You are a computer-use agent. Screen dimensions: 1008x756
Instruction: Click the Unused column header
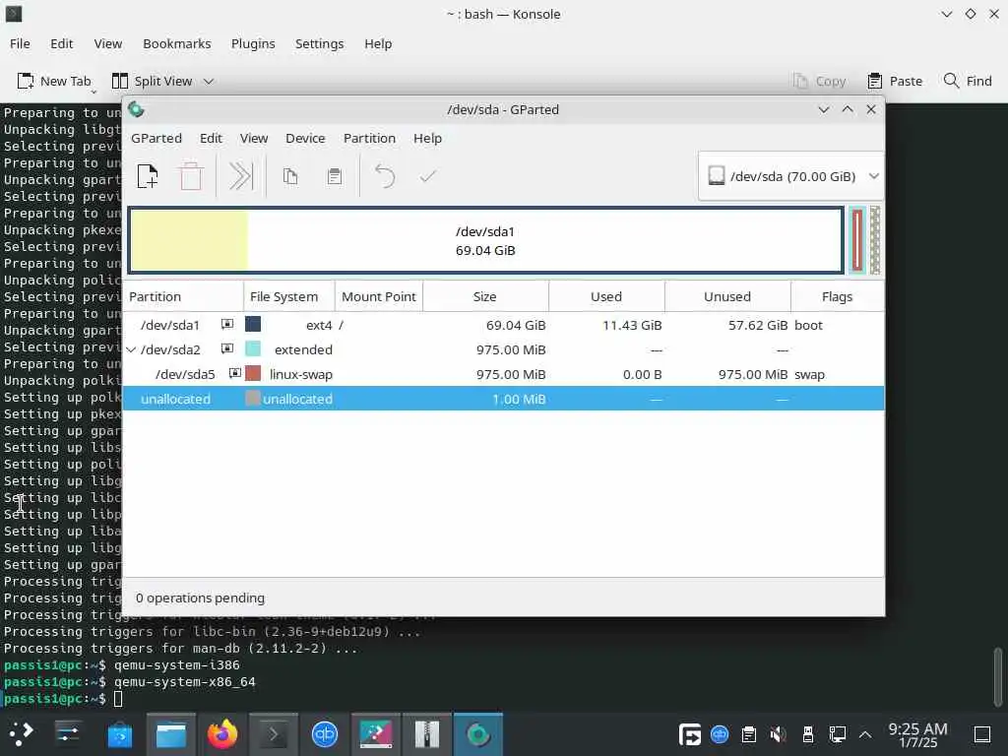coord(727,296)
